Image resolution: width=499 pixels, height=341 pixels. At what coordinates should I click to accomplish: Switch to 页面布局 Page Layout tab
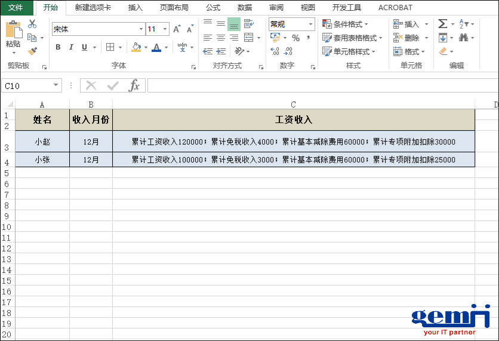click(x=174, y=8)
